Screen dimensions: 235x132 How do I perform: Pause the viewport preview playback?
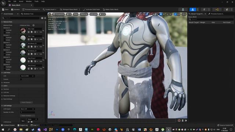click(182, 121)
